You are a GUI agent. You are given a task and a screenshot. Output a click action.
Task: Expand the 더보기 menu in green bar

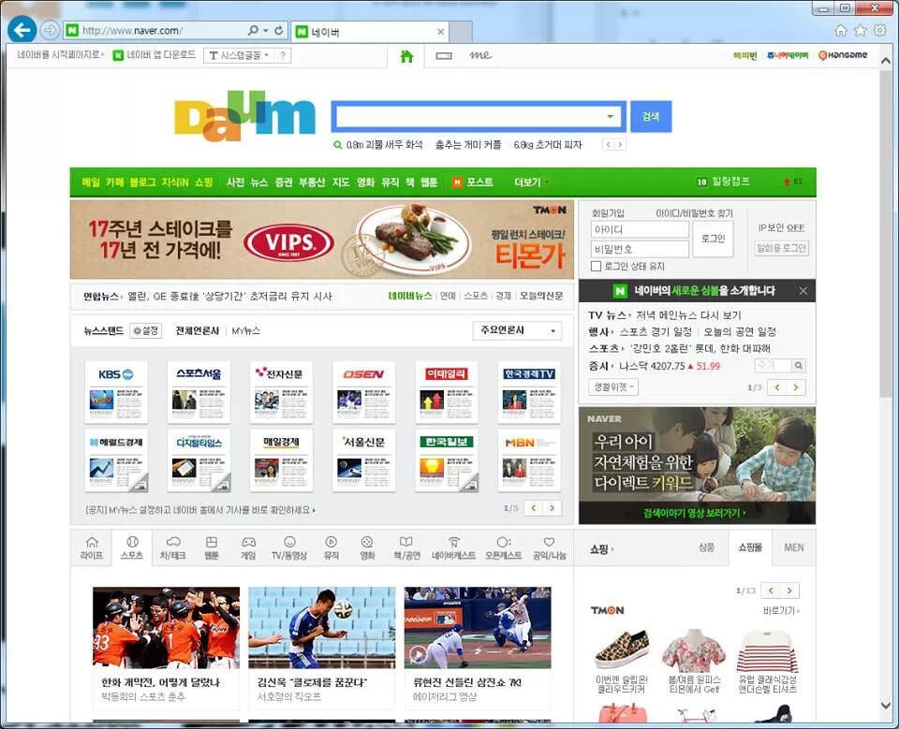point(531,182)
